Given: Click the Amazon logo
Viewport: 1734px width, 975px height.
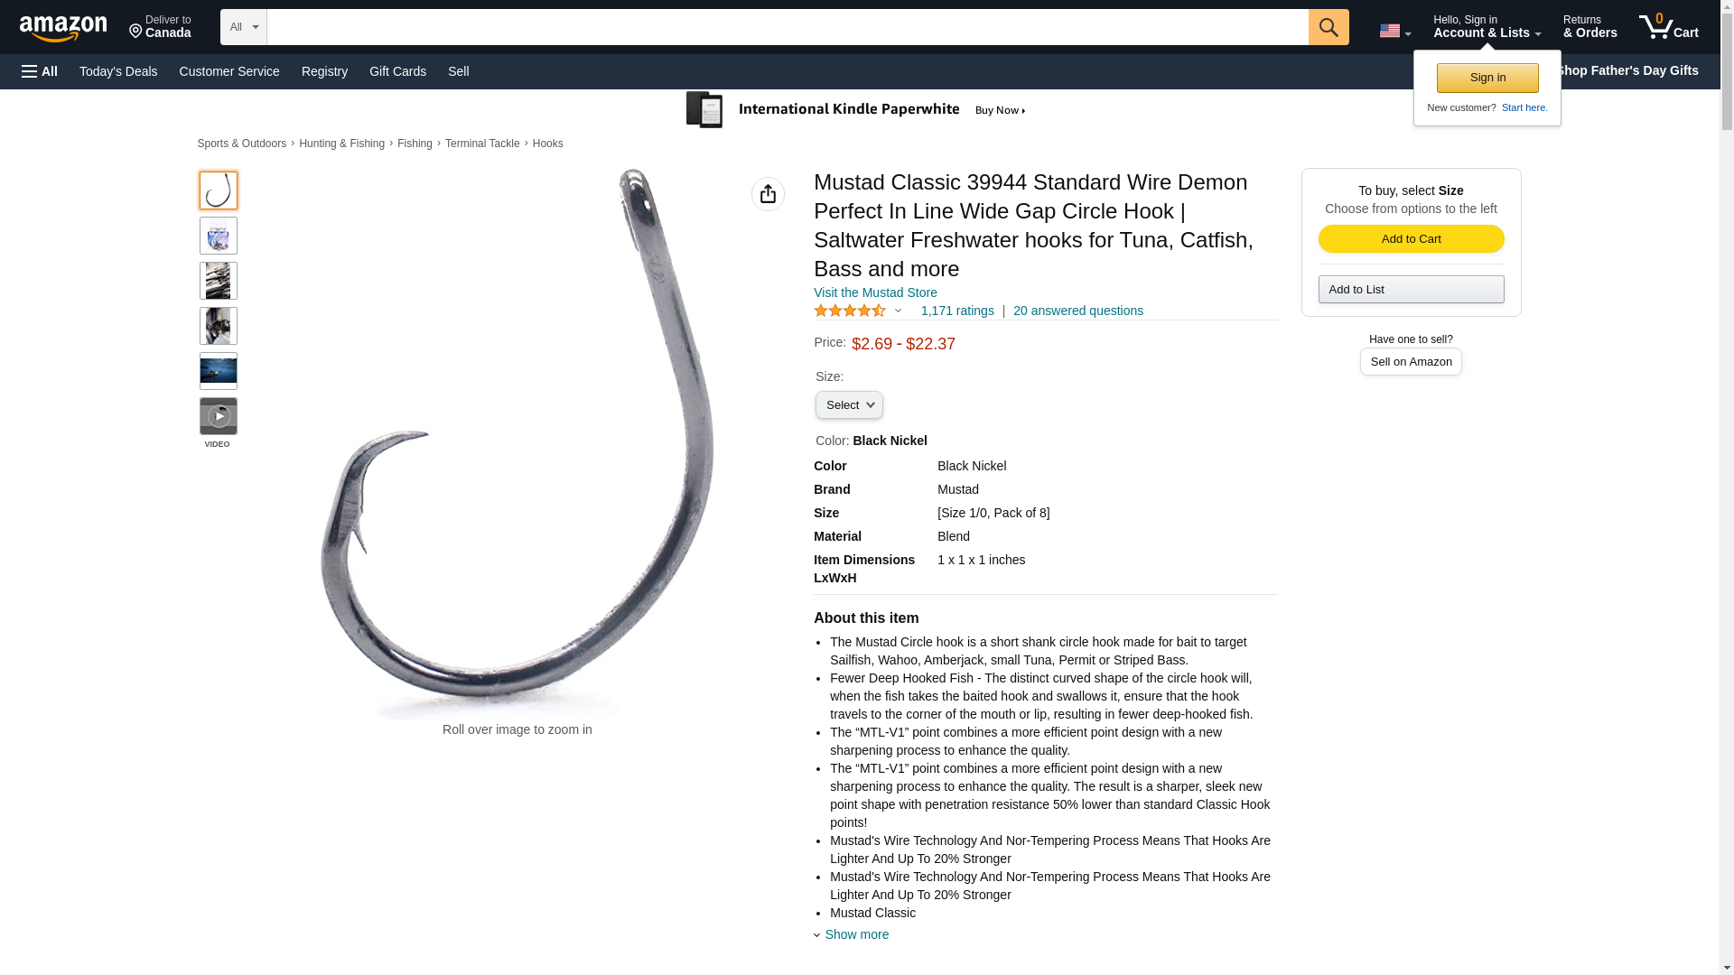Looking at the screenshot, I should (x=63, y=29).
